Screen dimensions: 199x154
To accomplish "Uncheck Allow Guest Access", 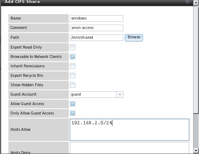I will 73,104.
